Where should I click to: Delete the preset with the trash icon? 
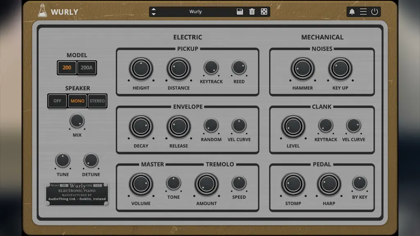(252, 11)
